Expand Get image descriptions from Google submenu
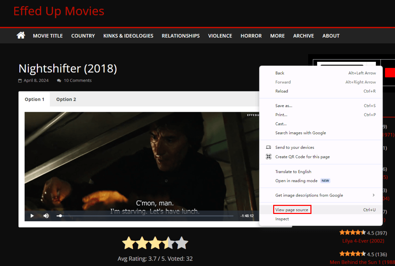Viewport: 395px width, 266px height. pyautogui.click(x=373, y=195)
